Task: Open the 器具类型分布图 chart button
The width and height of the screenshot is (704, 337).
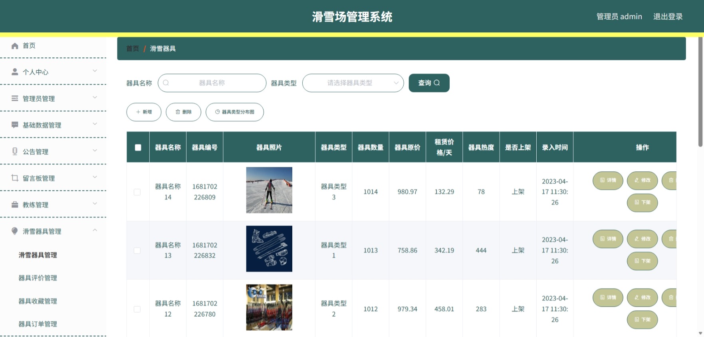Action: (x=235, y=112)
